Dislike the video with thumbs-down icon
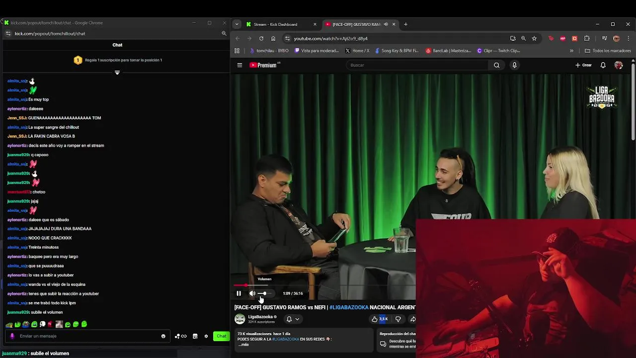This screenshot has height=358, width=636. 398,319
